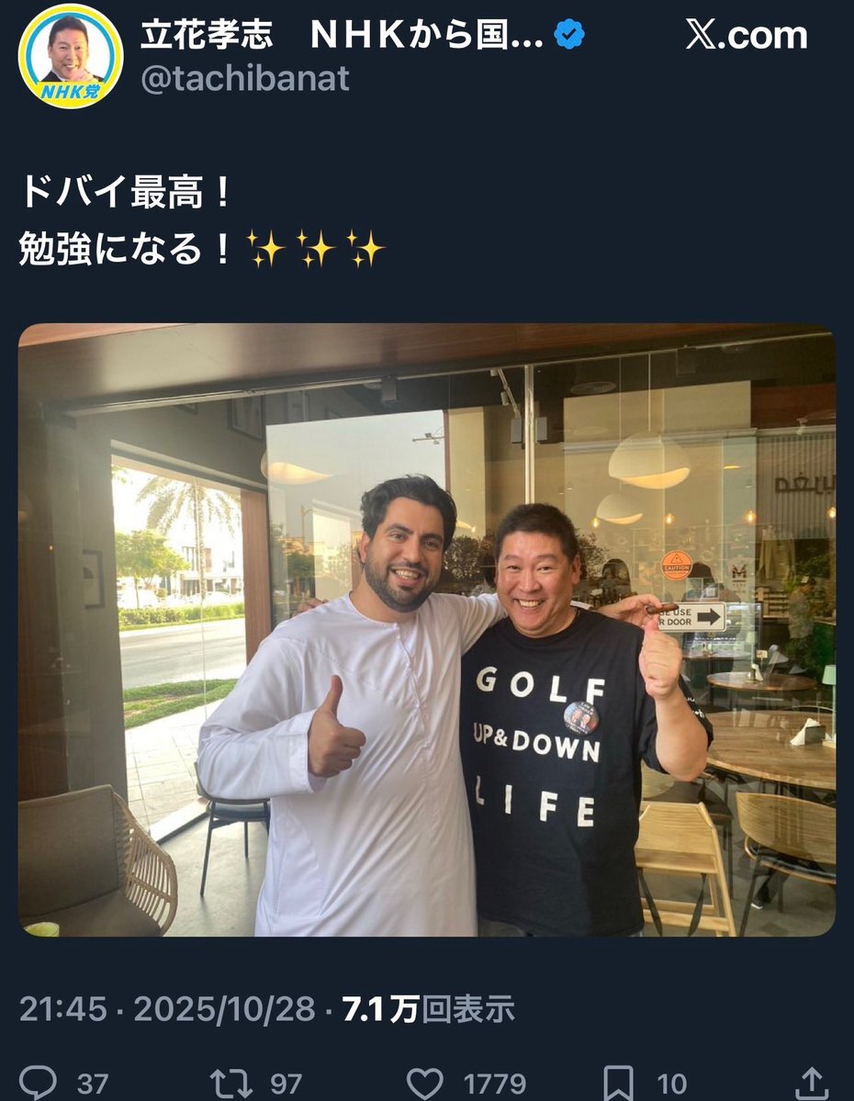Show the 10 bookmarks count
The width and height of the screenshot is (854, 1101).
[x=672, y=1084]
